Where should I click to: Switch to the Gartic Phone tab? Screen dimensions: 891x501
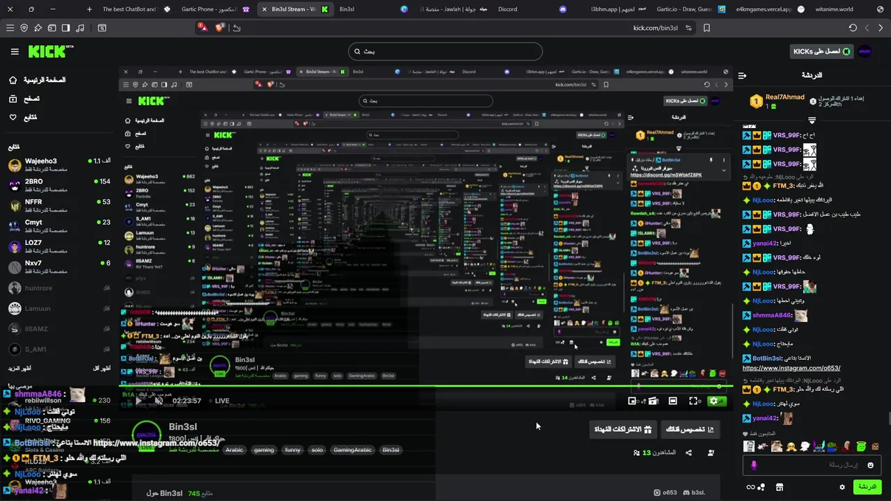click(x=214, y=9)
